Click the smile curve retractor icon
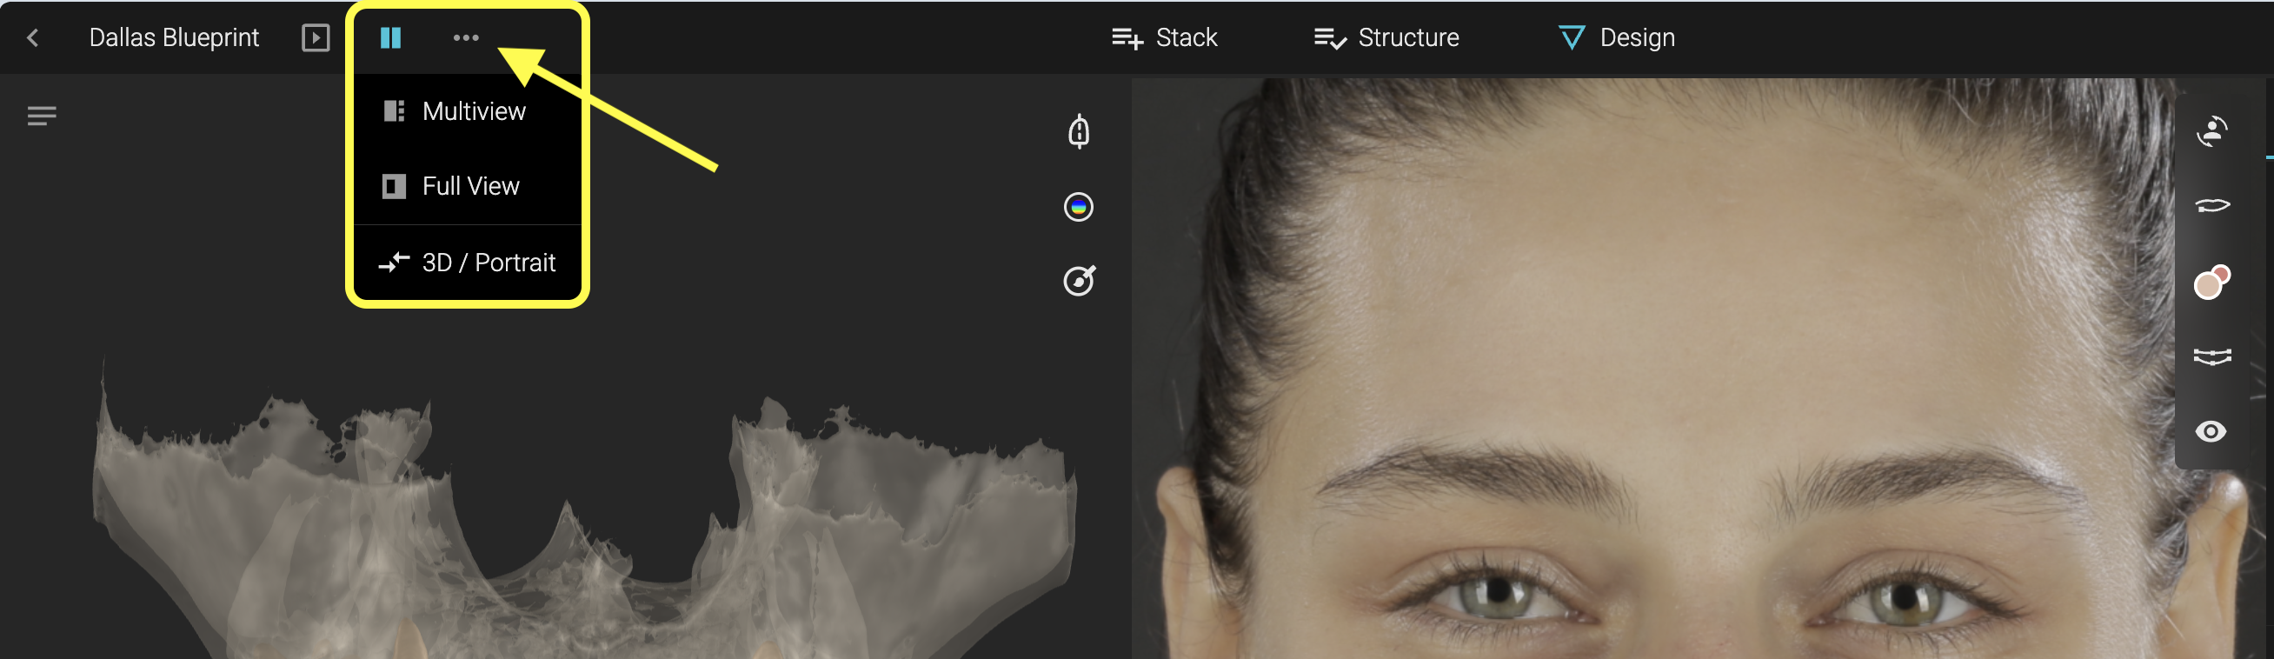The image size is (2274, 659). pyautogui.click(x=2211, y=356)
